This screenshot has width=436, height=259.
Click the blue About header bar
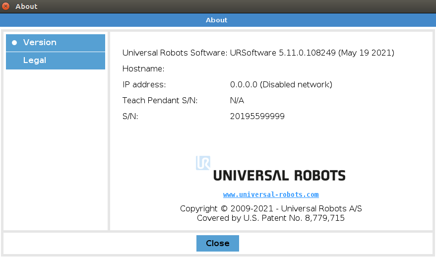[x=218, y=20]
